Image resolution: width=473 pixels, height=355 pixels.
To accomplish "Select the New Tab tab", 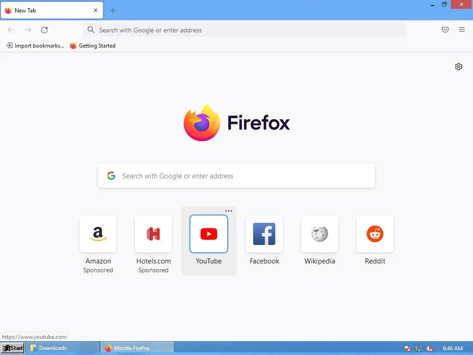I will pos(52,10).
